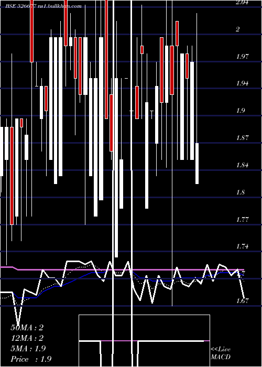Select the 1.77 price axis label

[x=242, y=220]
